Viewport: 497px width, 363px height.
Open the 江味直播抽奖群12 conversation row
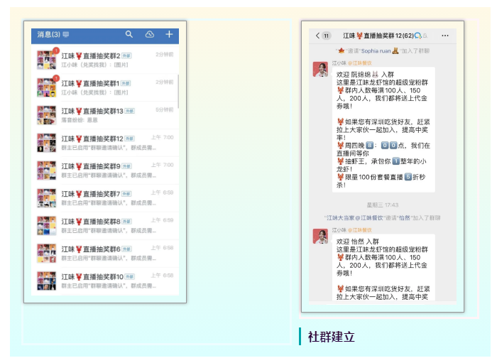[105, 143]
